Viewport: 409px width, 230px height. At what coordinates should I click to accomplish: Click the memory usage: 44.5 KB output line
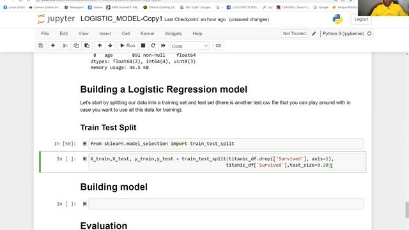120,68
